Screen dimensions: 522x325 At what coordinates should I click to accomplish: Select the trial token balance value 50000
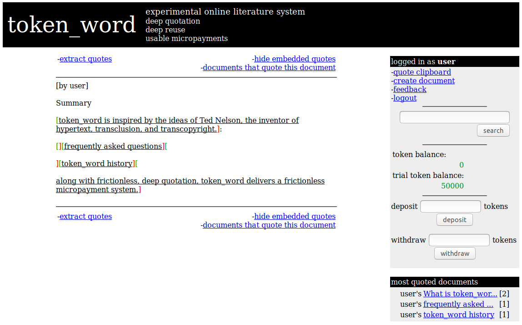(452, 186)
